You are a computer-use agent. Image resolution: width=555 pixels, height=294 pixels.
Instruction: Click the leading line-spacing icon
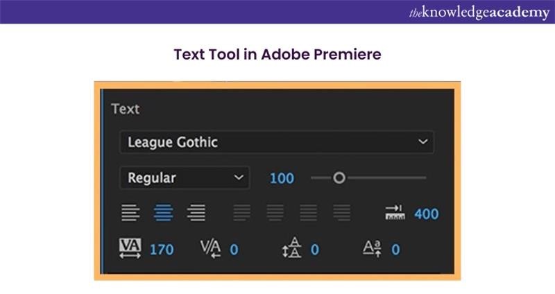[291, 249]
